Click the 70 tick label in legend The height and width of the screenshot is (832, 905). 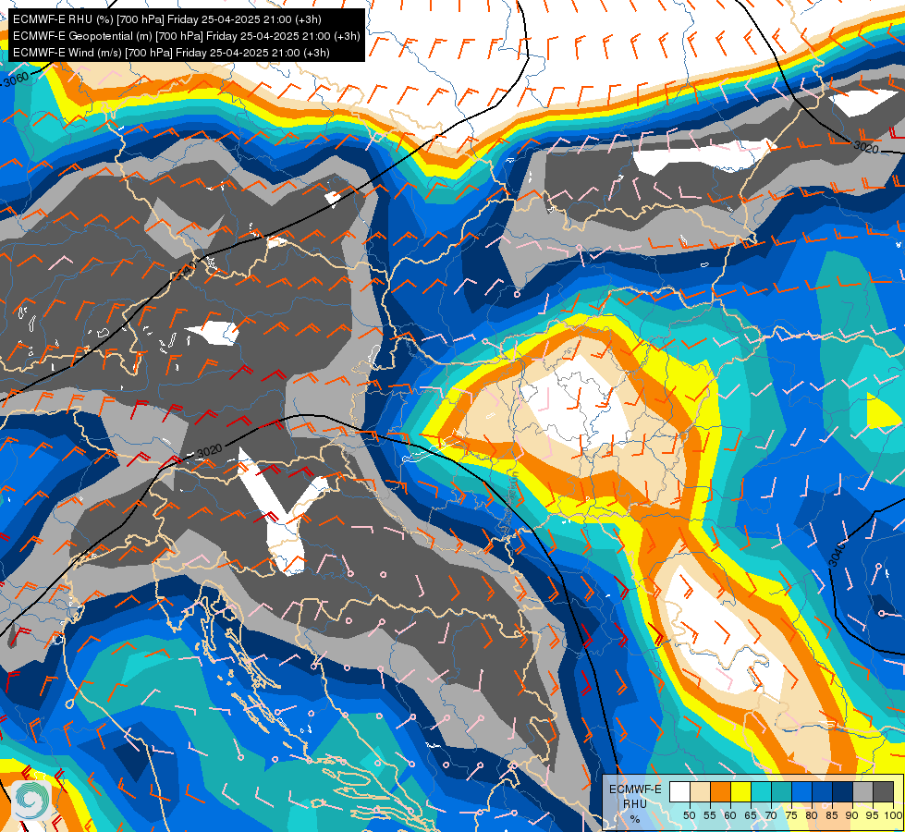[x=771, y=815]
